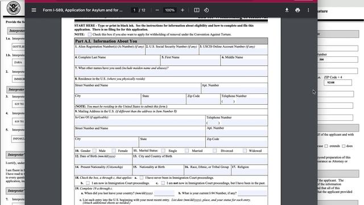Click the Middle Name field
The height and width of the screenshot is (205, 364).
244,62
